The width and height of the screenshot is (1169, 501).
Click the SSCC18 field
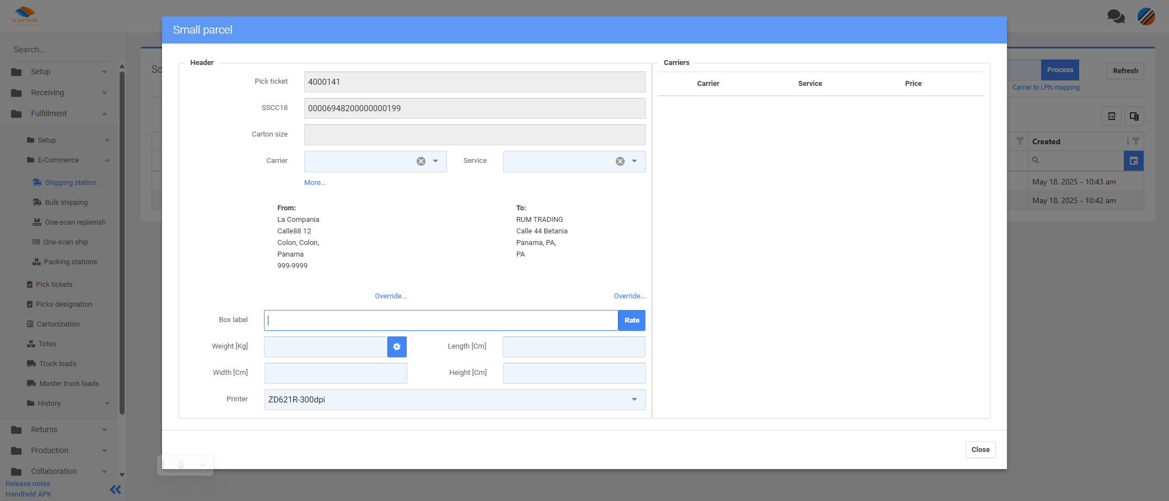tap(475, 108)
